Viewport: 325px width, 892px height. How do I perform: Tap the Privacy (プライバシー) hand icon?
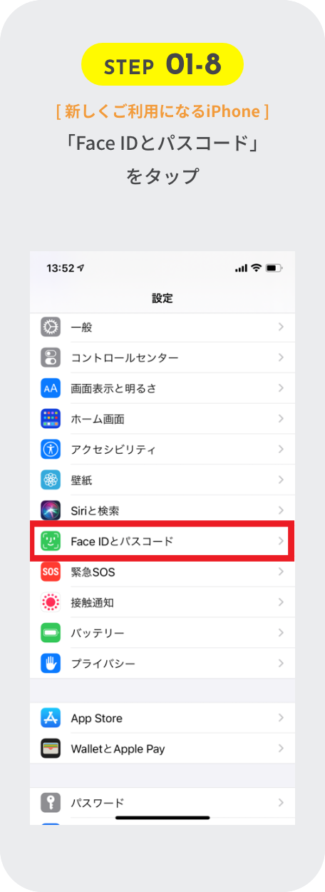51,664
